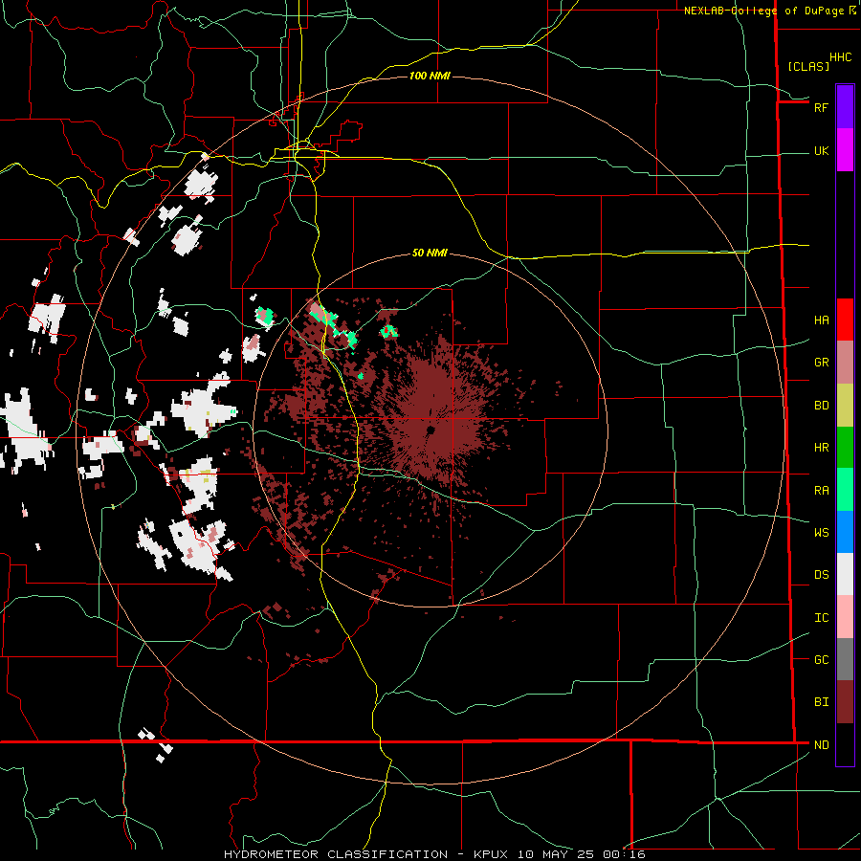Click the WS blue legend swatch
This screenshot has width=861, height=861.
click(x=845, y=532)
